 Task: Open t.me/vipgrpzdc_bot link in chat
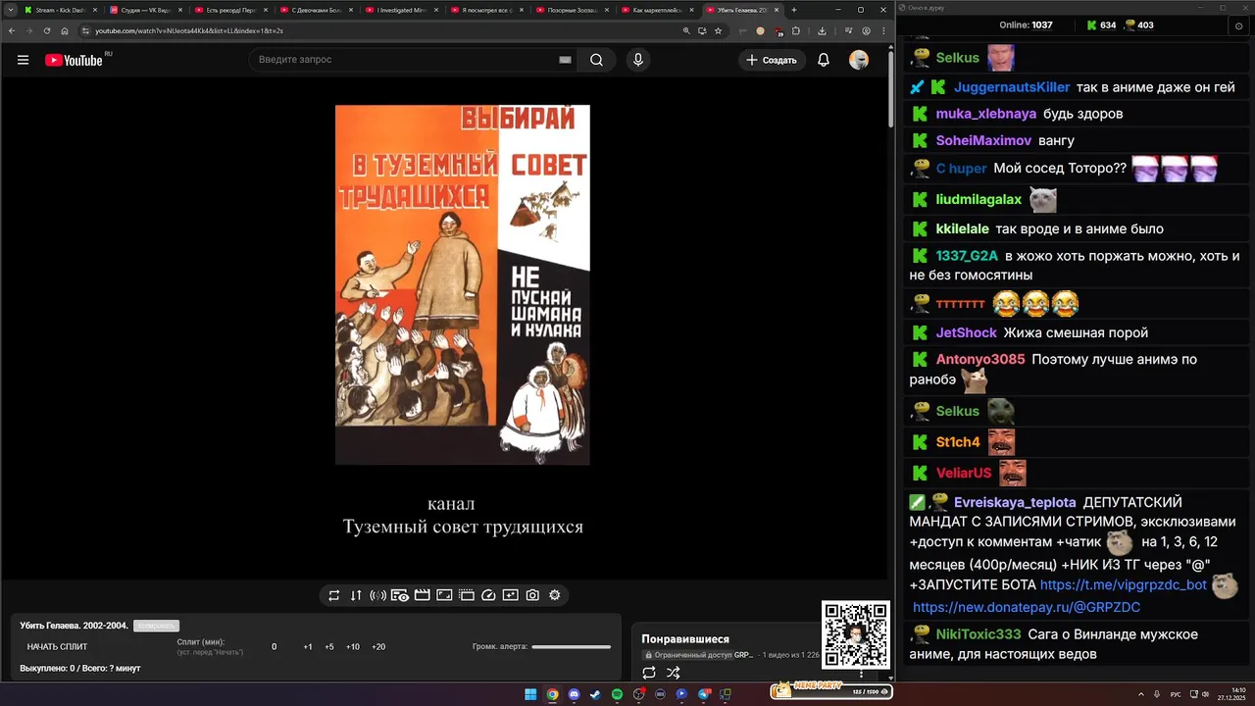tap(1124, 584)
